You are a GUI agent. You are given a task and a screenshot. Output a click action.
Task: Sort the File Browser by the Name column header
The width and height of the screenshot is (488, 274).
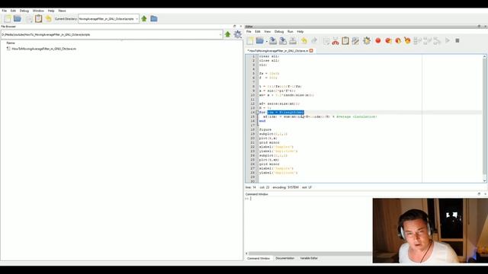click(x=11, y=43)
